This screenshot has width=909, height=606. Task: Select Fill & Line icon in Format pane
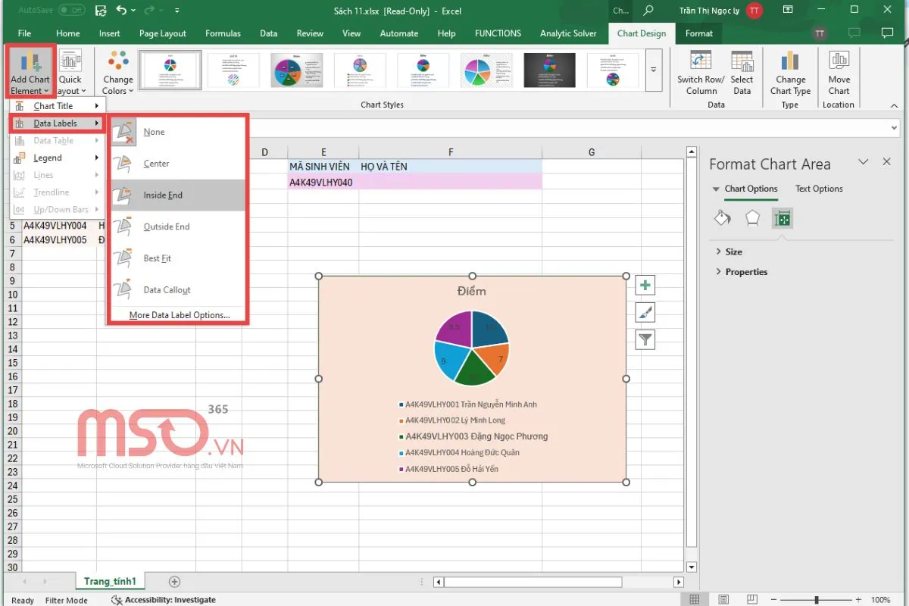coord(722,218)
